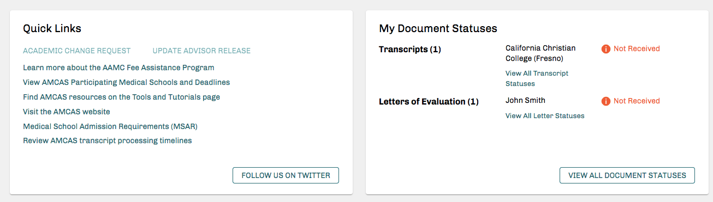713x202 pixels.
Task: Click View All Document Statuses button
Action: [627, 175]
